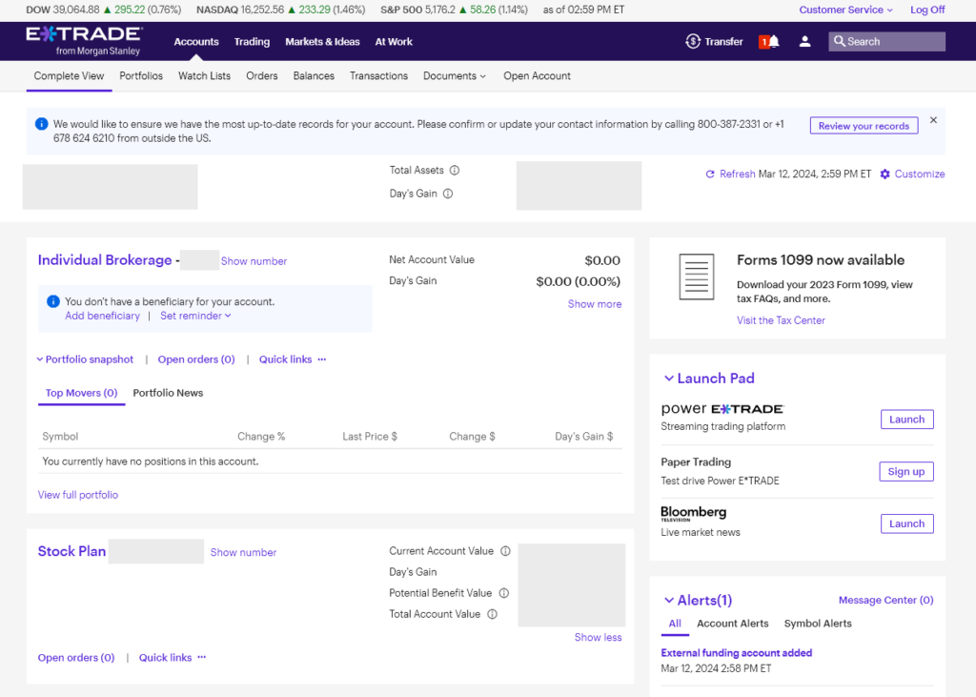Screen dimensions: 976x697
Task: Click the Bloomberg Television logo
Action: pos(694,513)
